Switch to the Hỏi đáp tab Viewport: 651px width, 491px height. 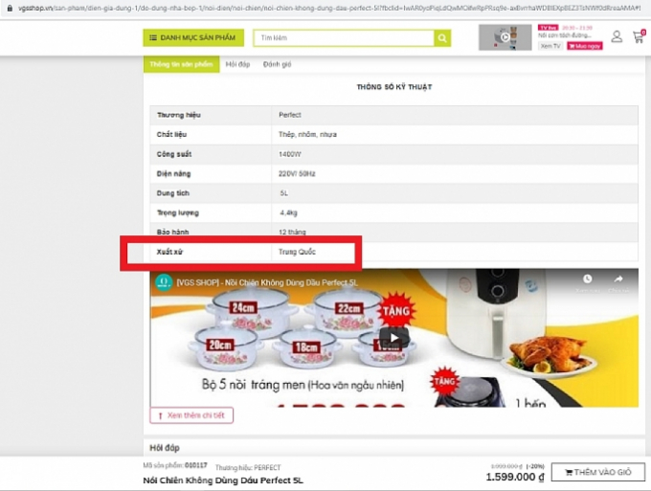(236, 64)
